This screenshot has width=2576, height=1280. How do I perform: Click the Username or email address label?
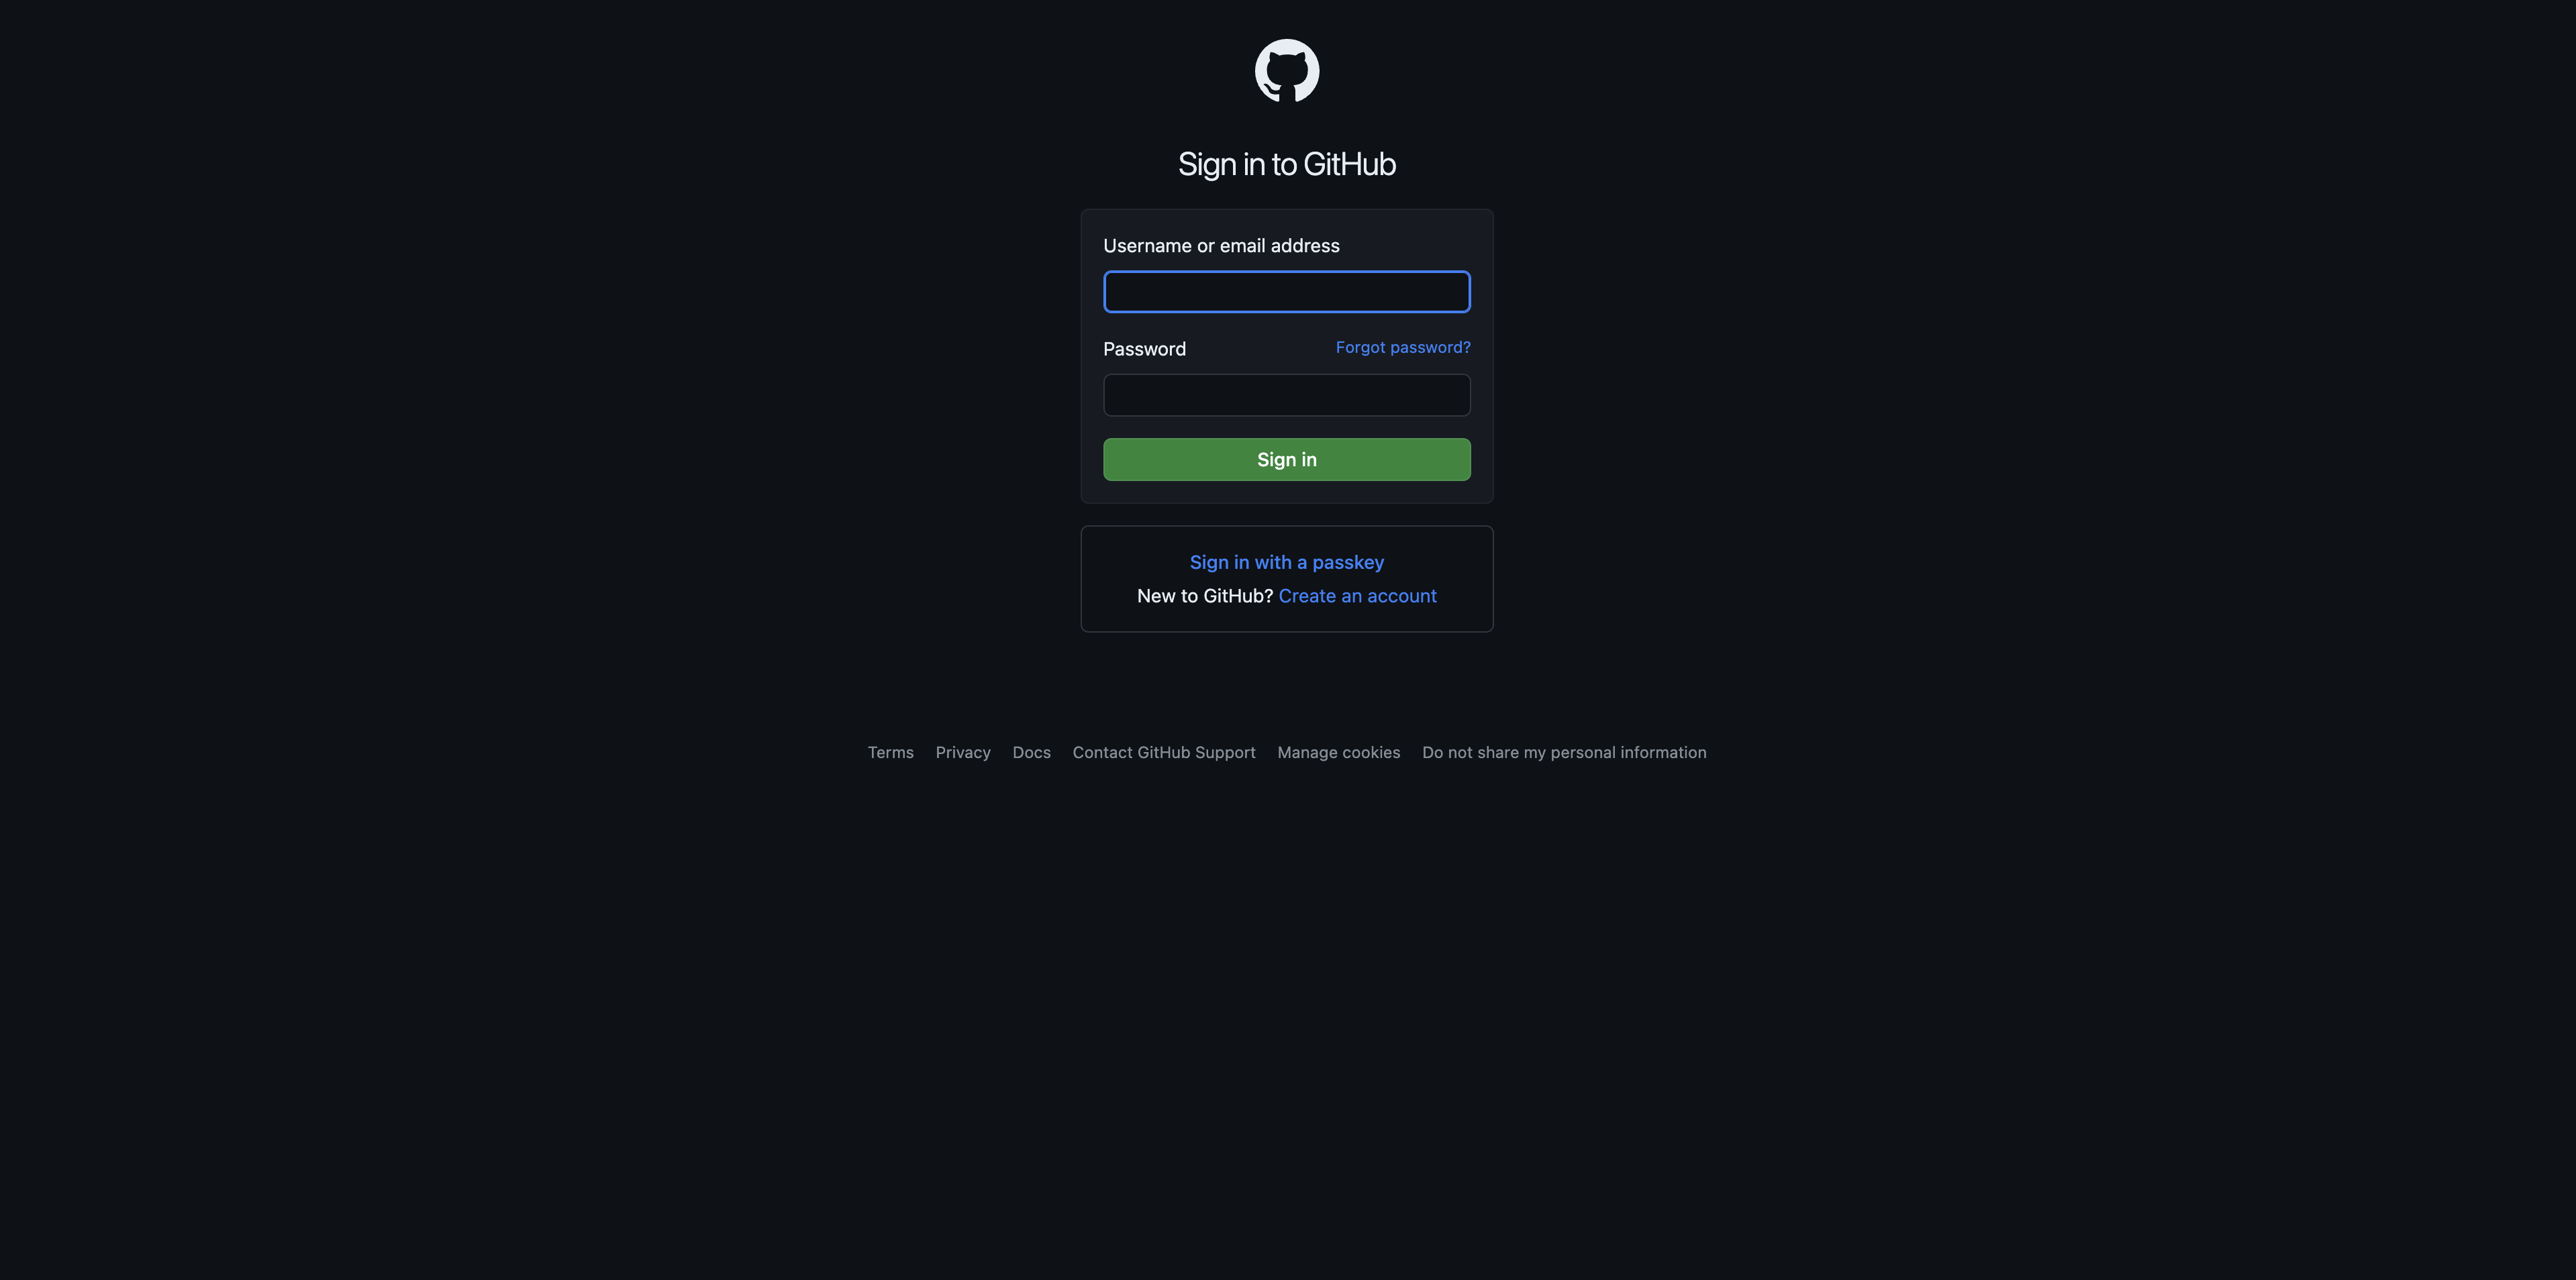(1221, 246)
